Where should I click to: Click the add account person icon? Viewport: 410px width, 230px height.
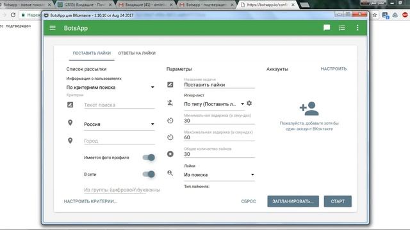(x=309, y=109)
